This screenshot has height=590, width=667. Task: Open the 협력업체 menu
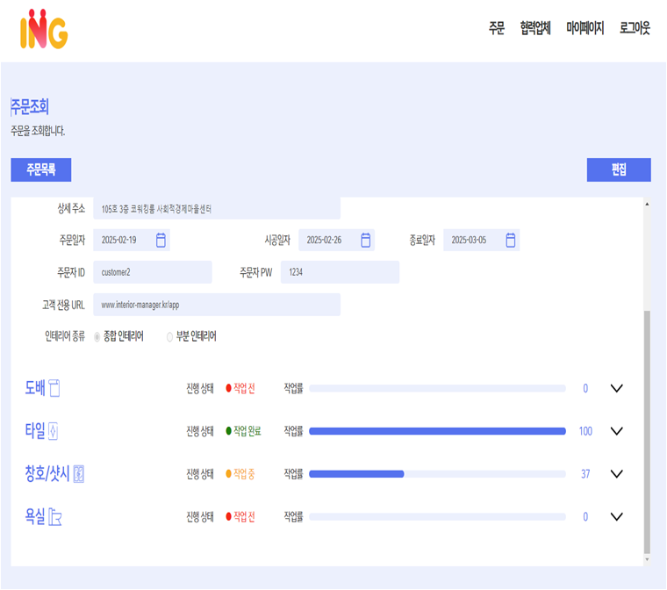tap(535, 28)
